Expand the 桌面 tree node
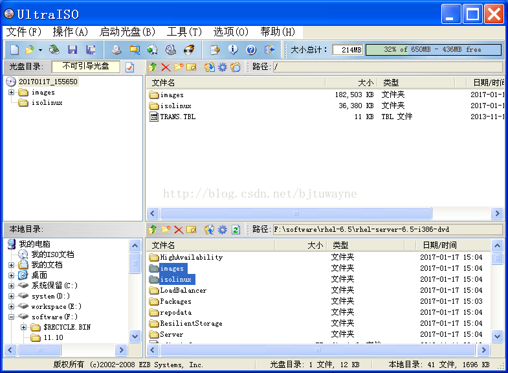 coord(12,275)
